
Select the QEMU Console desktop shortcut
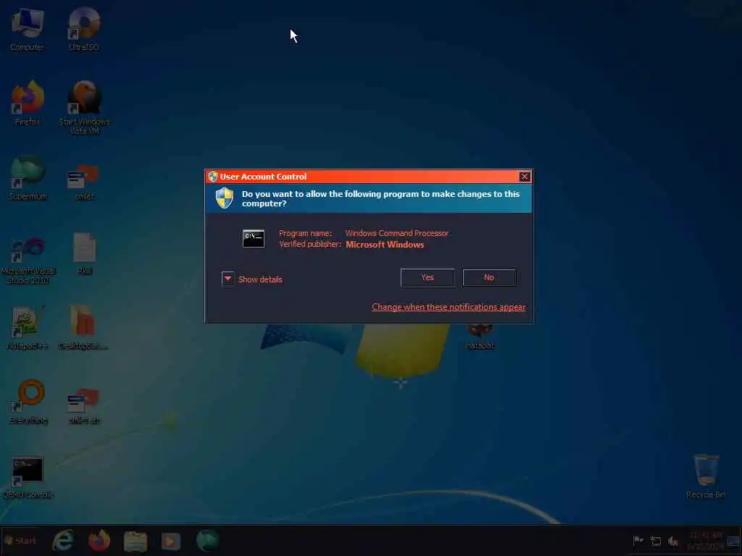tap(28, 478)
